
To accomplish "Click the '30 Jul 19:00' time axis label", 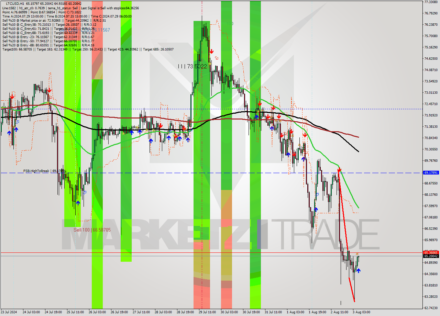I will (x=251, y=312).
